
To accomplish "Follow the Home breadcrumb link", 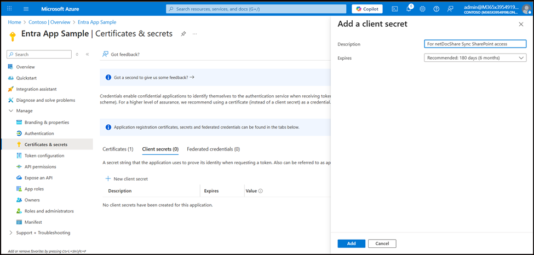I will [x=14, y=22].
